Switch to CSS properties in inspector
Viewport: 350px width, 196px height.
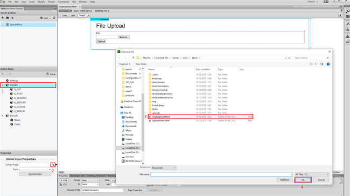click(x=64, y=184)
